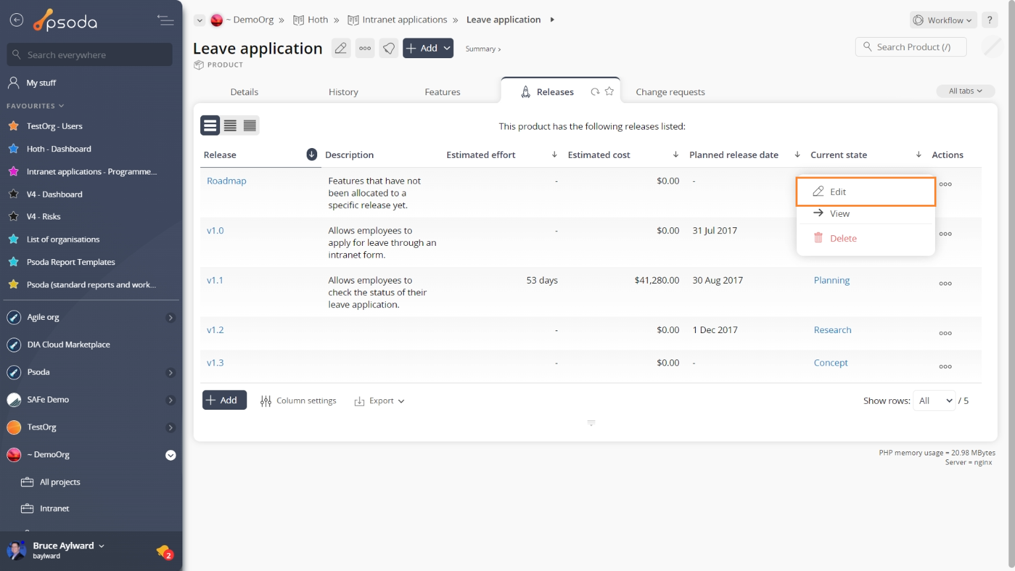This screenshot has height=571, width=1015.
Task: Sort by Estimated cost column arrow
Action: tap(675, 155)
